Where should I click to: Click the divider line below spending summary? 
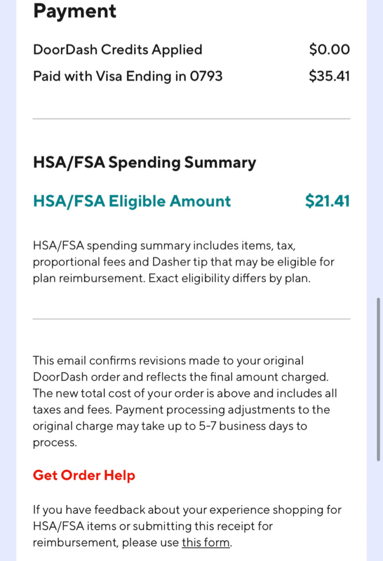[x=191, y=318]
